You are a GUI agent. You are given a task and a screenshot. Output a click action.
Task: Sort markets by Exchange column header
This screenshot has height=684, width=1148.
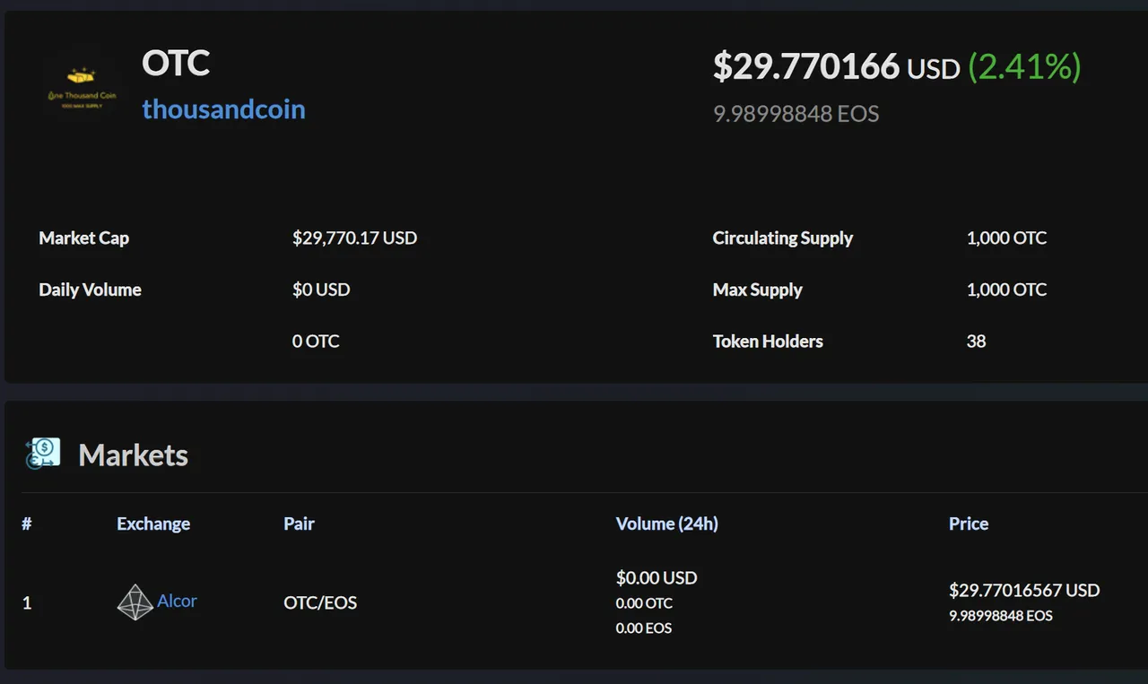tap(153, 524)
